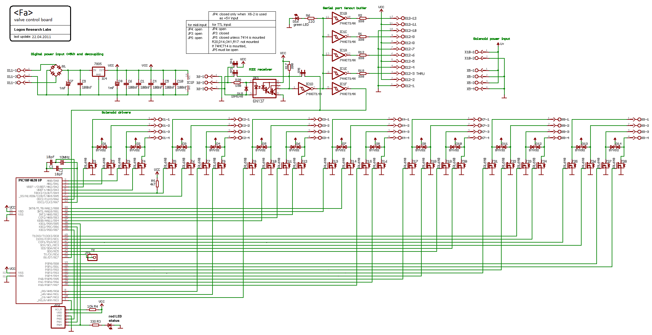The image size is (652, 335).
Task: Select the red status LED symbol
Action: pyautogui.click(x=110, y=325)
